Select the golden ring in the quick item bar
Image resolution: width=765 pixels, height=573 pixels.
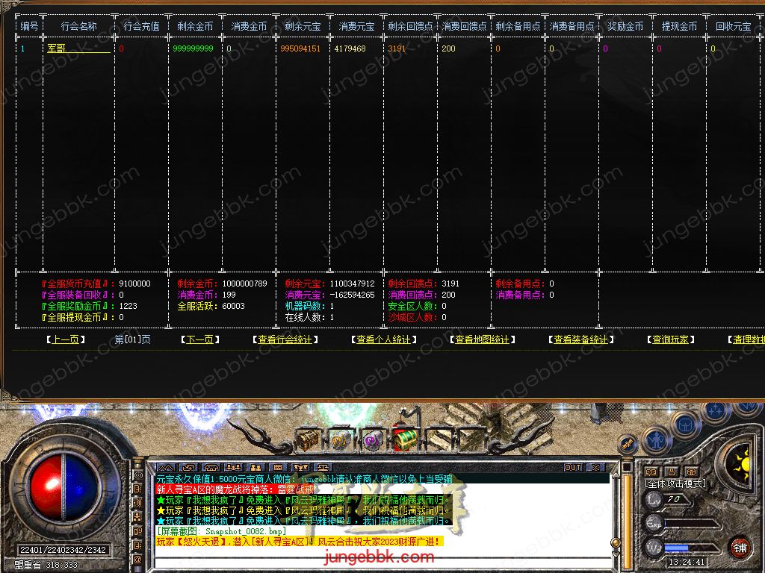(340, 441)
